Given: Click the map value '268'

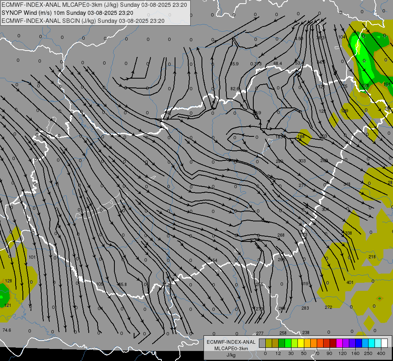Looking at the screenshot, I should pyautogui.click(x=281, y=235).
